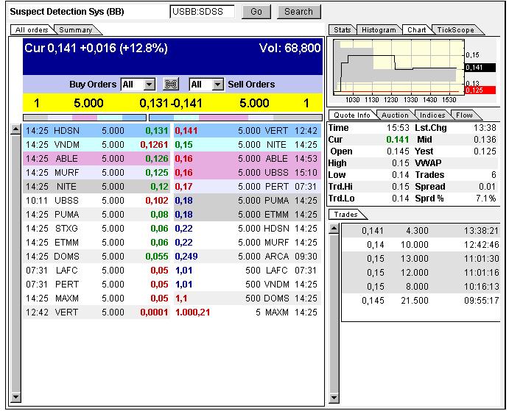Screen dimensions: 509x411
Task: Click the buy-side depth color bar
Action: pos(85,117)
